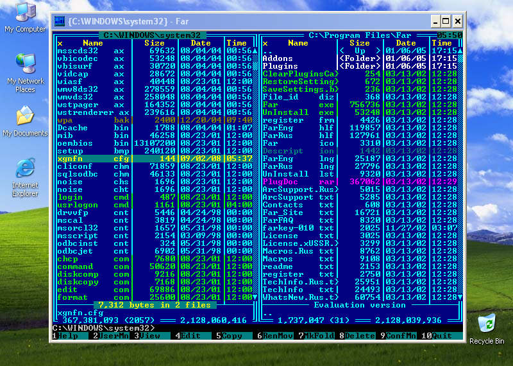The width and height of the screenshot is (513, 366).
Task: Click the 2 UserMn function key
Action: pyautogui.click(x=111, y=336)
